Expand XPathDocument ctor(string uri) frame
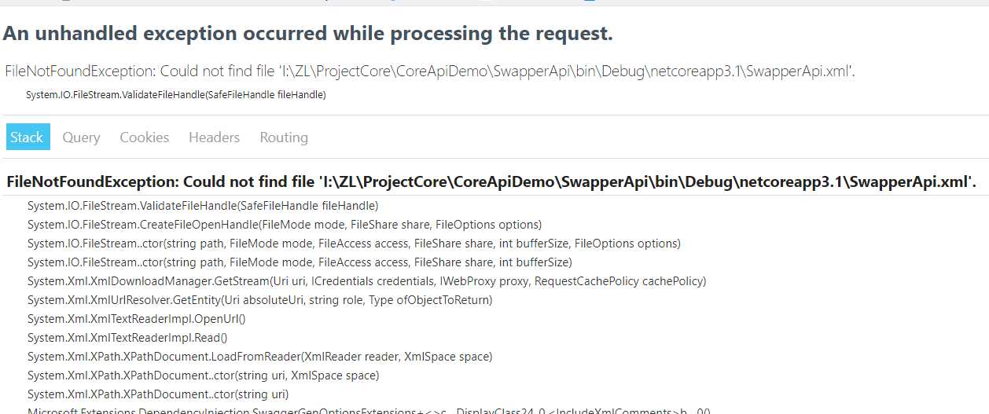 coord(158,394)
